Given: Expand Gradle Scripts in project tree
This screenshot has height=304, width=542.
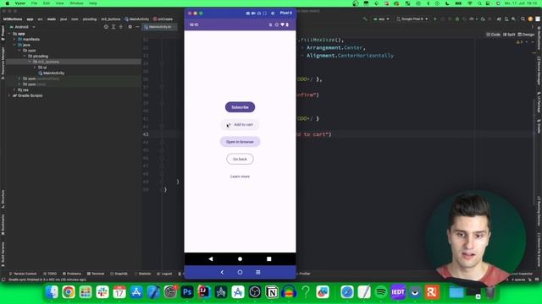Looking at the screenshot, I should pos(9,95).
